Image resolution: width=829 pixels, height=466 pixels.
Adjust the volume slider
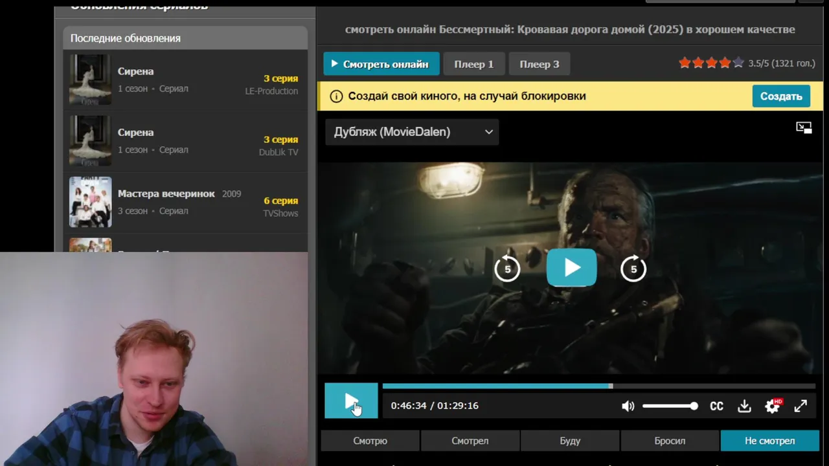(x=670, y=406)
